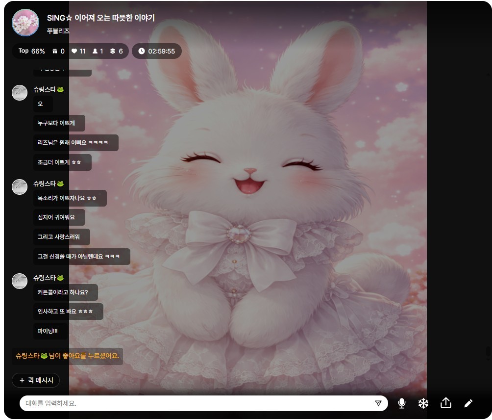
Task: Click username 슈링스타 above 목소리가 이쁘자나요
Action: click(x=49, y=184)
